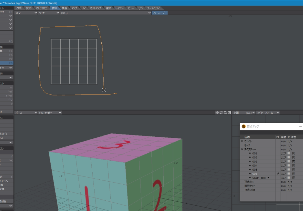Select the モーフ row
Screen dimensions: 303x211
coord(247,145)
